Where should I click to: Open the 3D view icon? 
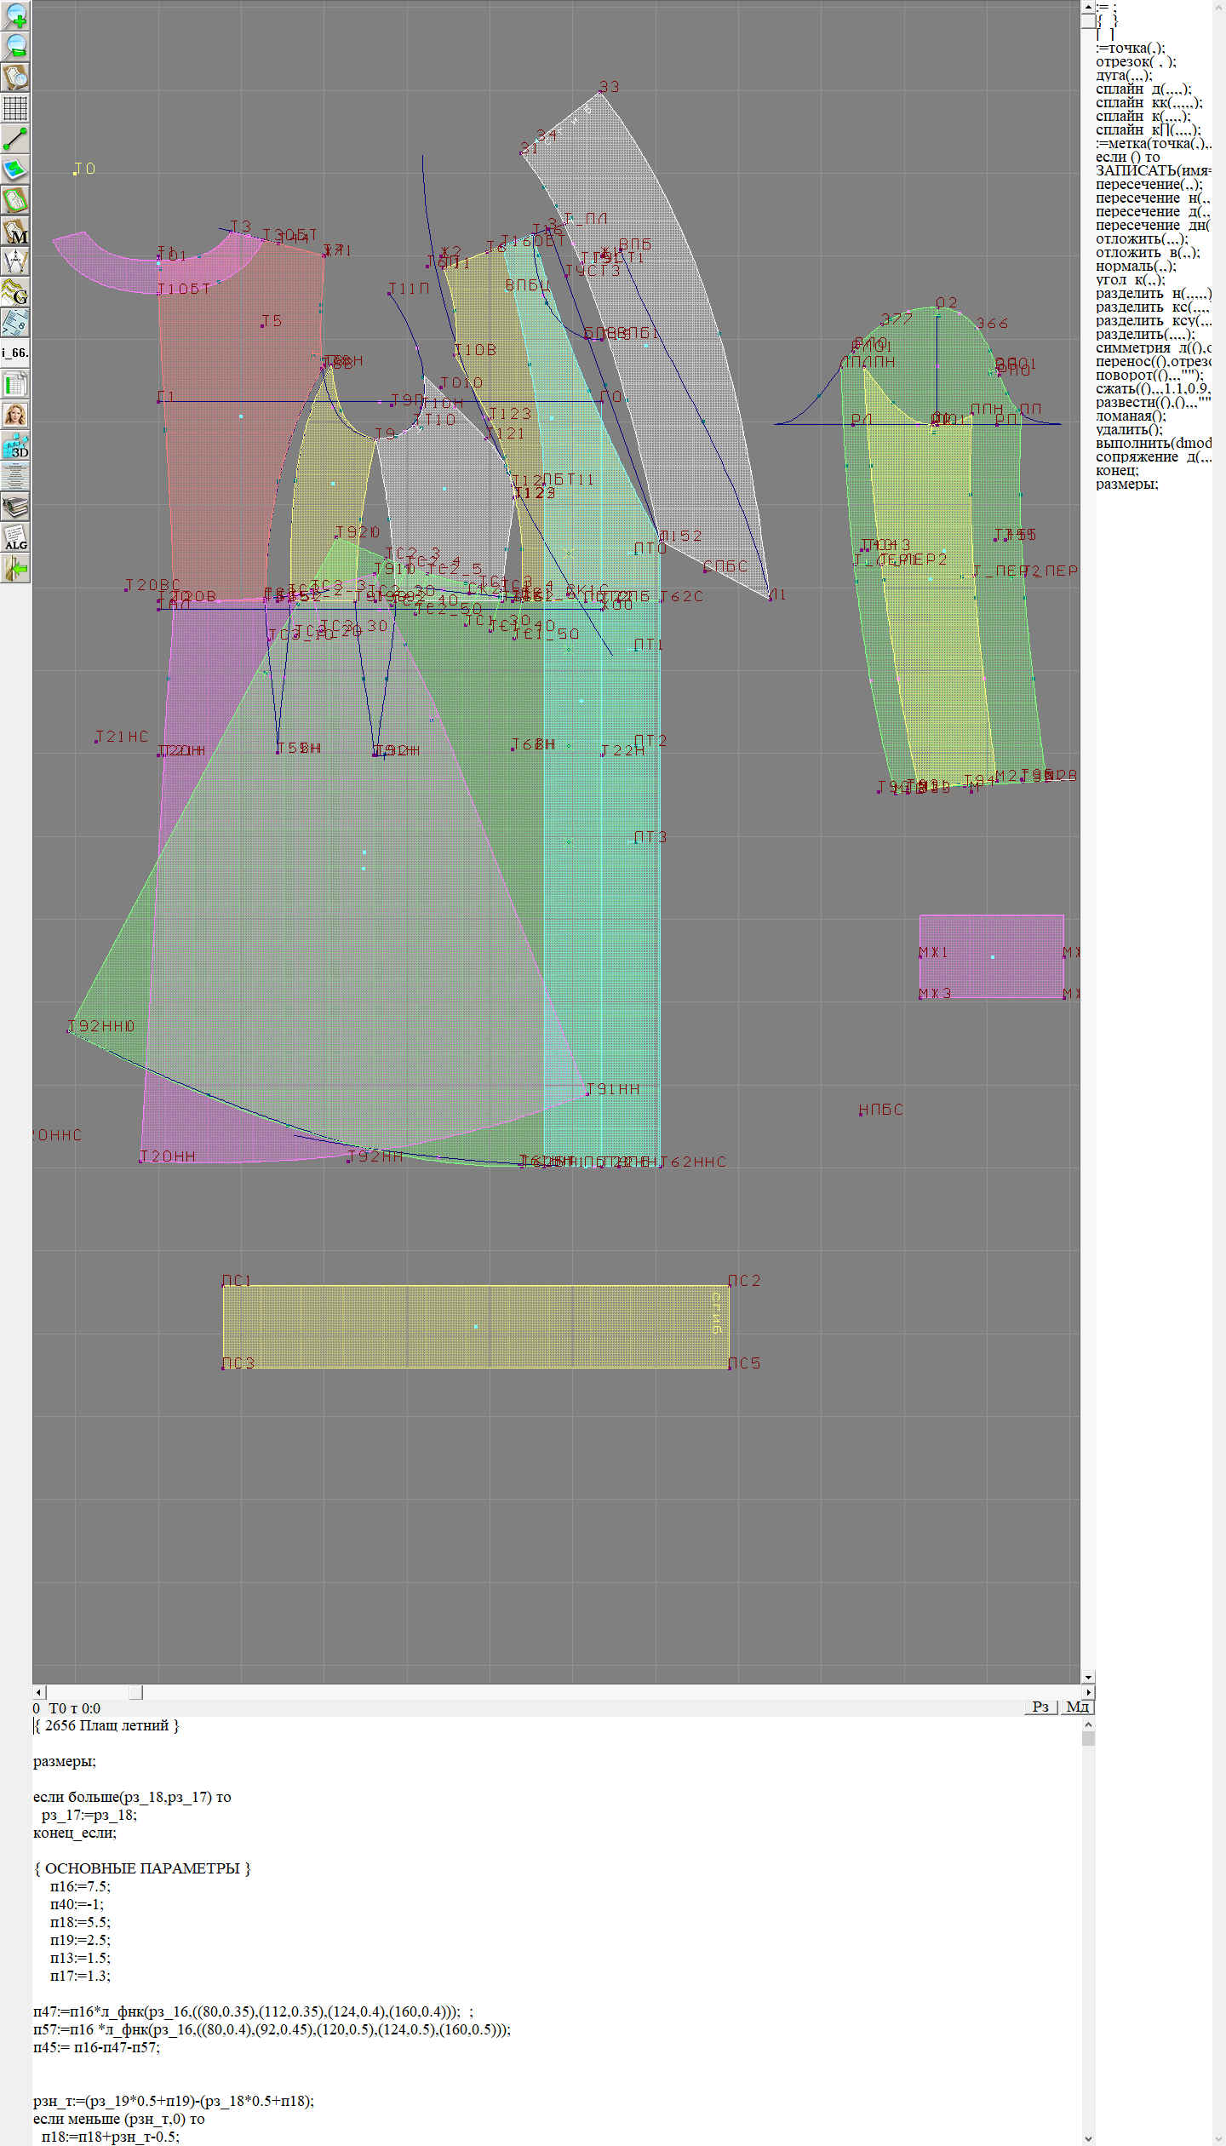(15, 445)
